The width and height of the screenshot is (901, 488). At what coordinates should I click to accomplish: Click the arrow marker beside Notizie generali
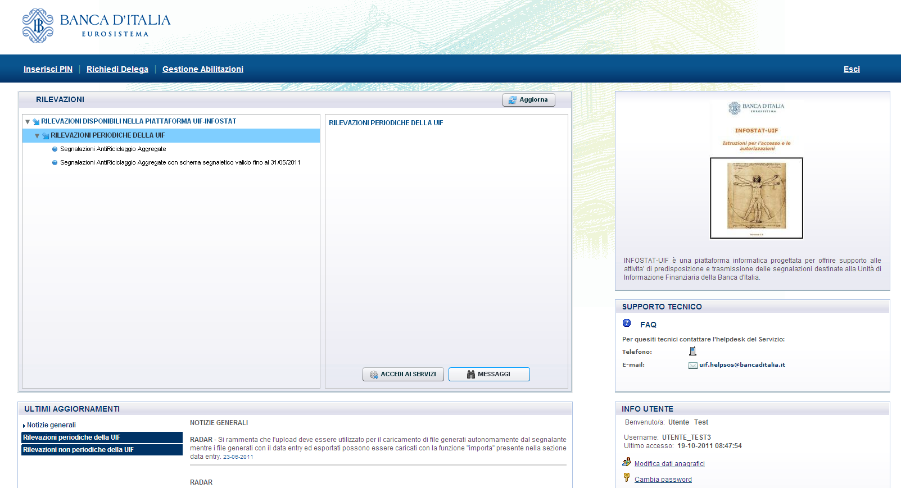(x=24, y=426)
